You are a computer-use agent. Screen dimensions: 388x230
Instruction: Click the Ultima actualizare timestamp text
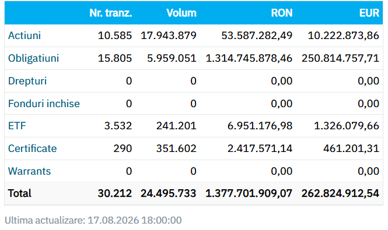[93, 220]
